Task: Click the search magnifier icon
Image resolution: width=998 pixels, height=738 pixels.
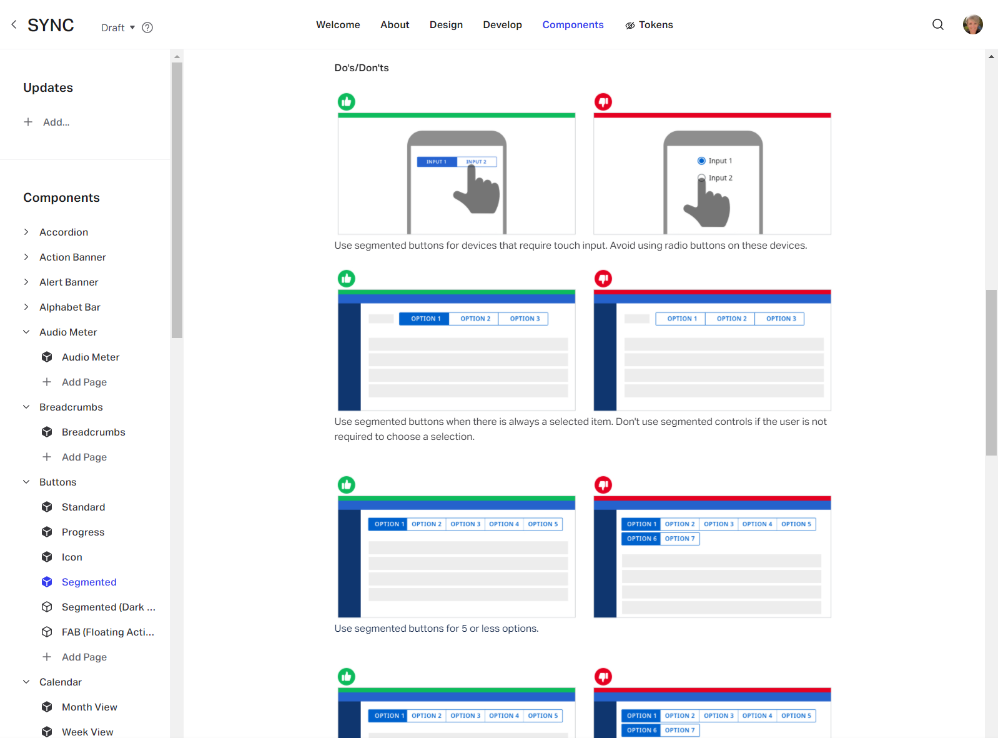Action: 937,24
